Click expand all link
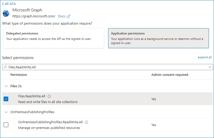Screen dimensions: 214x138 coord(205,57)
